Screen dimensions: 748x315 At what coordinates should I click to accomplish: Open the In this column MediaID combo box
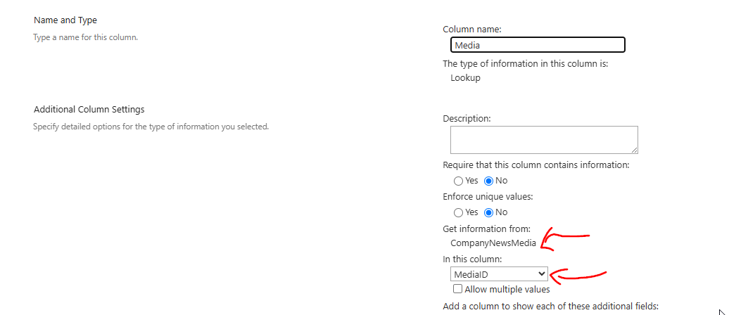point(499,274)
